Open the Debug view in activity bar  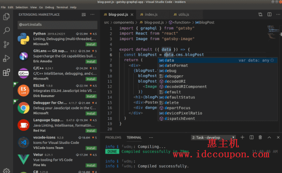coord(6,58)
